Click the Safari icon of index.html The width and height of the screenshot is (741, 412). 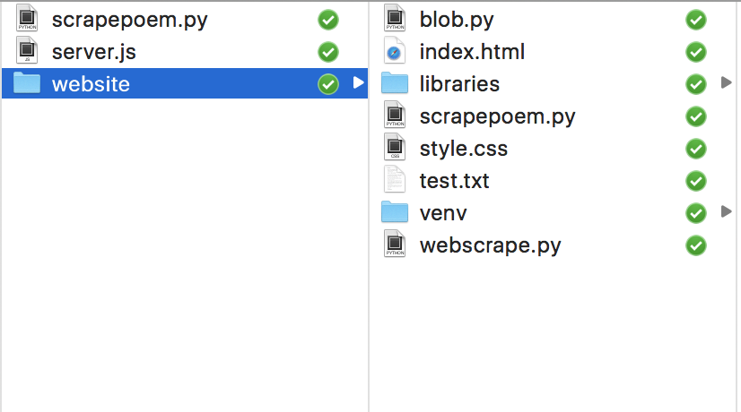[x=395, y=51]
